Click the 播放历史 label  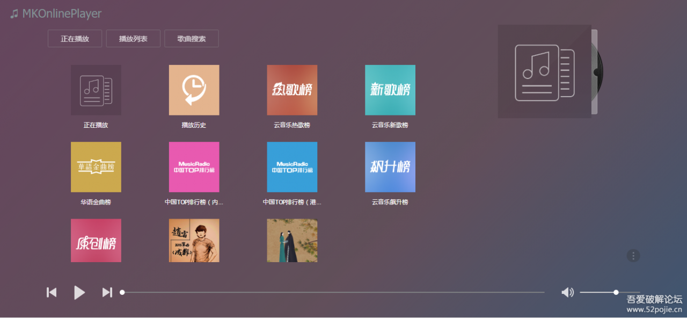pyautogui.click(x=194, y=125)
